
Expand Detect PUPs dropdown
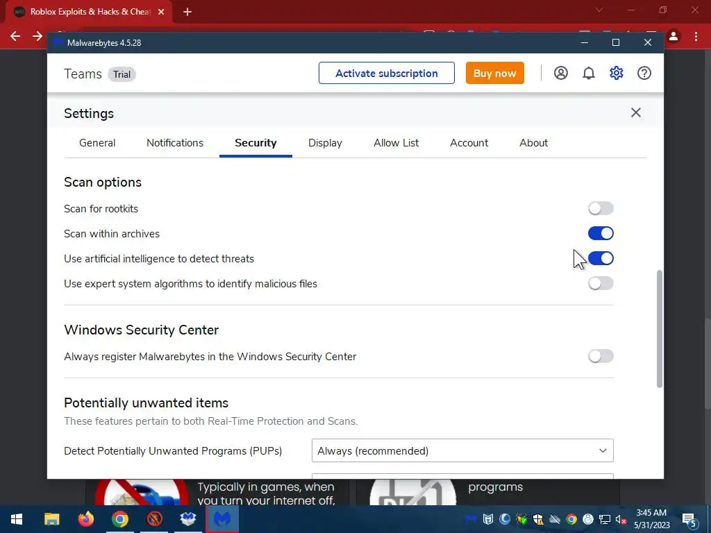pos(462,450)
